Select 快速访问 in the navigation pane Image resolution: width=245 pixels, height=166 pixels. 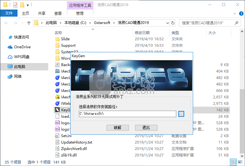coord(21,37)
